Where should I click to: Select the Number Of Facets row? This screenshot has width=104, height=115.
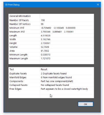[51, 20]
